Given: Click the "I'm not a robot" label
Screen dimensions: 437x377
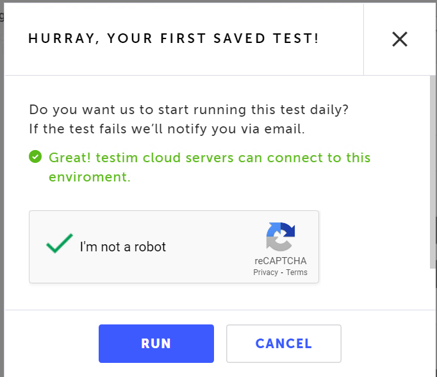Looking at the screenshot, I should click(x=122, y=247).
